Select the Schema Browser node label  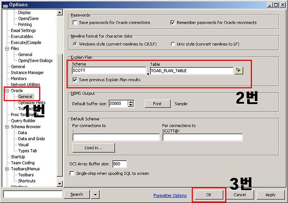click(x=26, y=127)
